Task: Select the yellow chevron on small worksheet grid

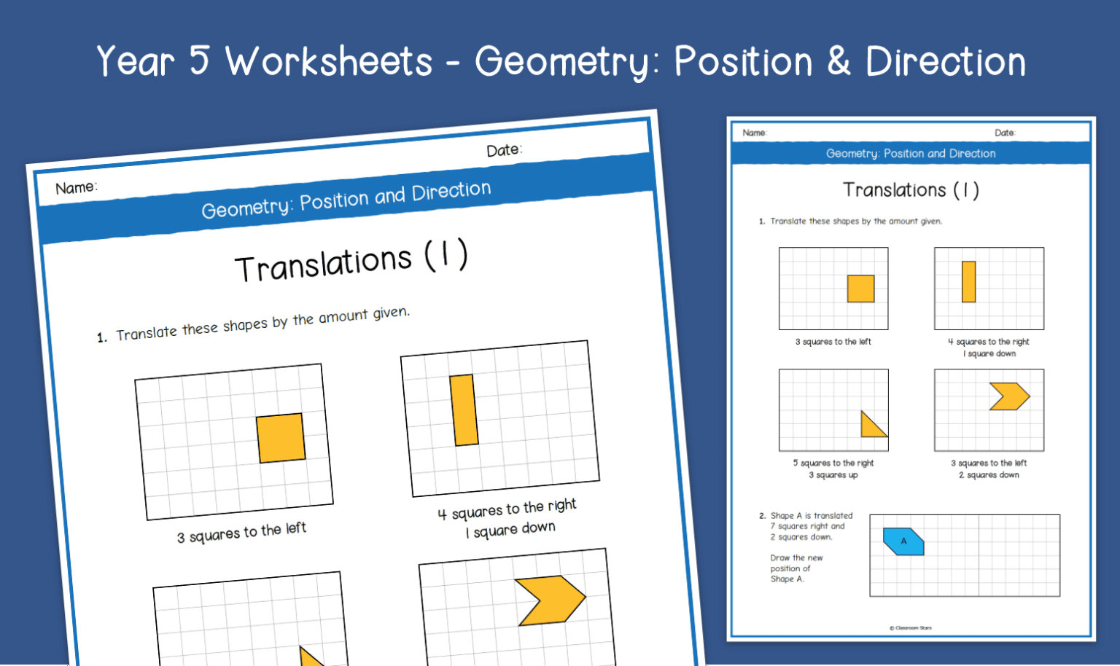Action: 1010,396
